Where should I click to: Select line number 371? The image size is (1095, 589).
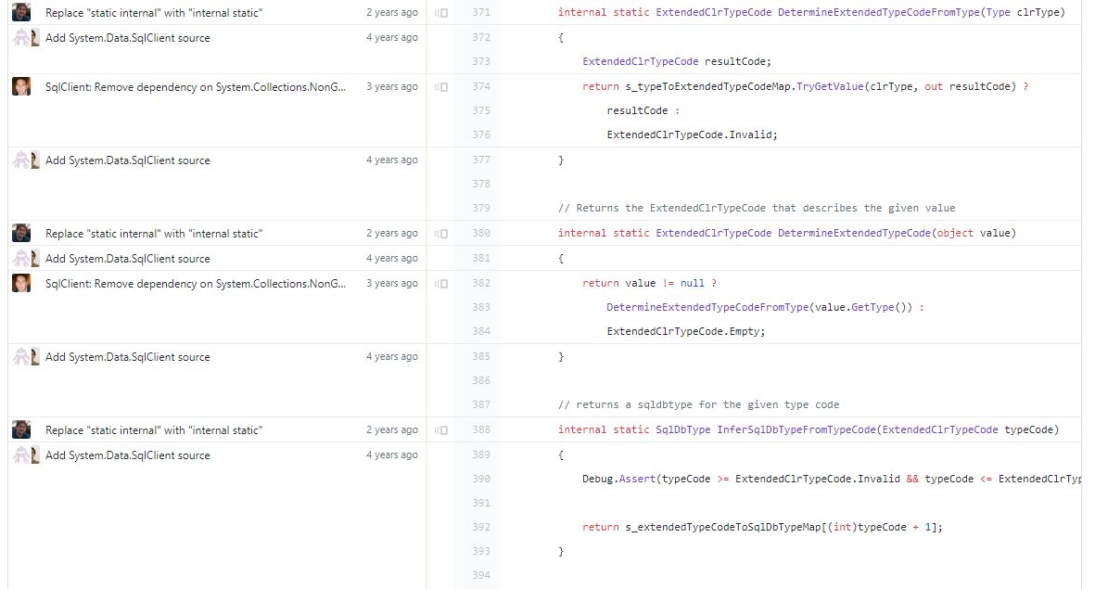pyautogui.click(x=481, y=13)
